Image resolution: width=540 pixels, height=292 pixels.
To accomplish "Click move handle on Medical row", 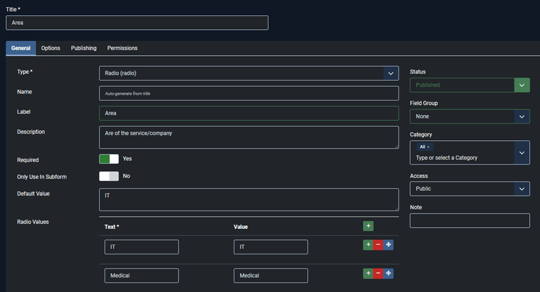I will (388, 274).
